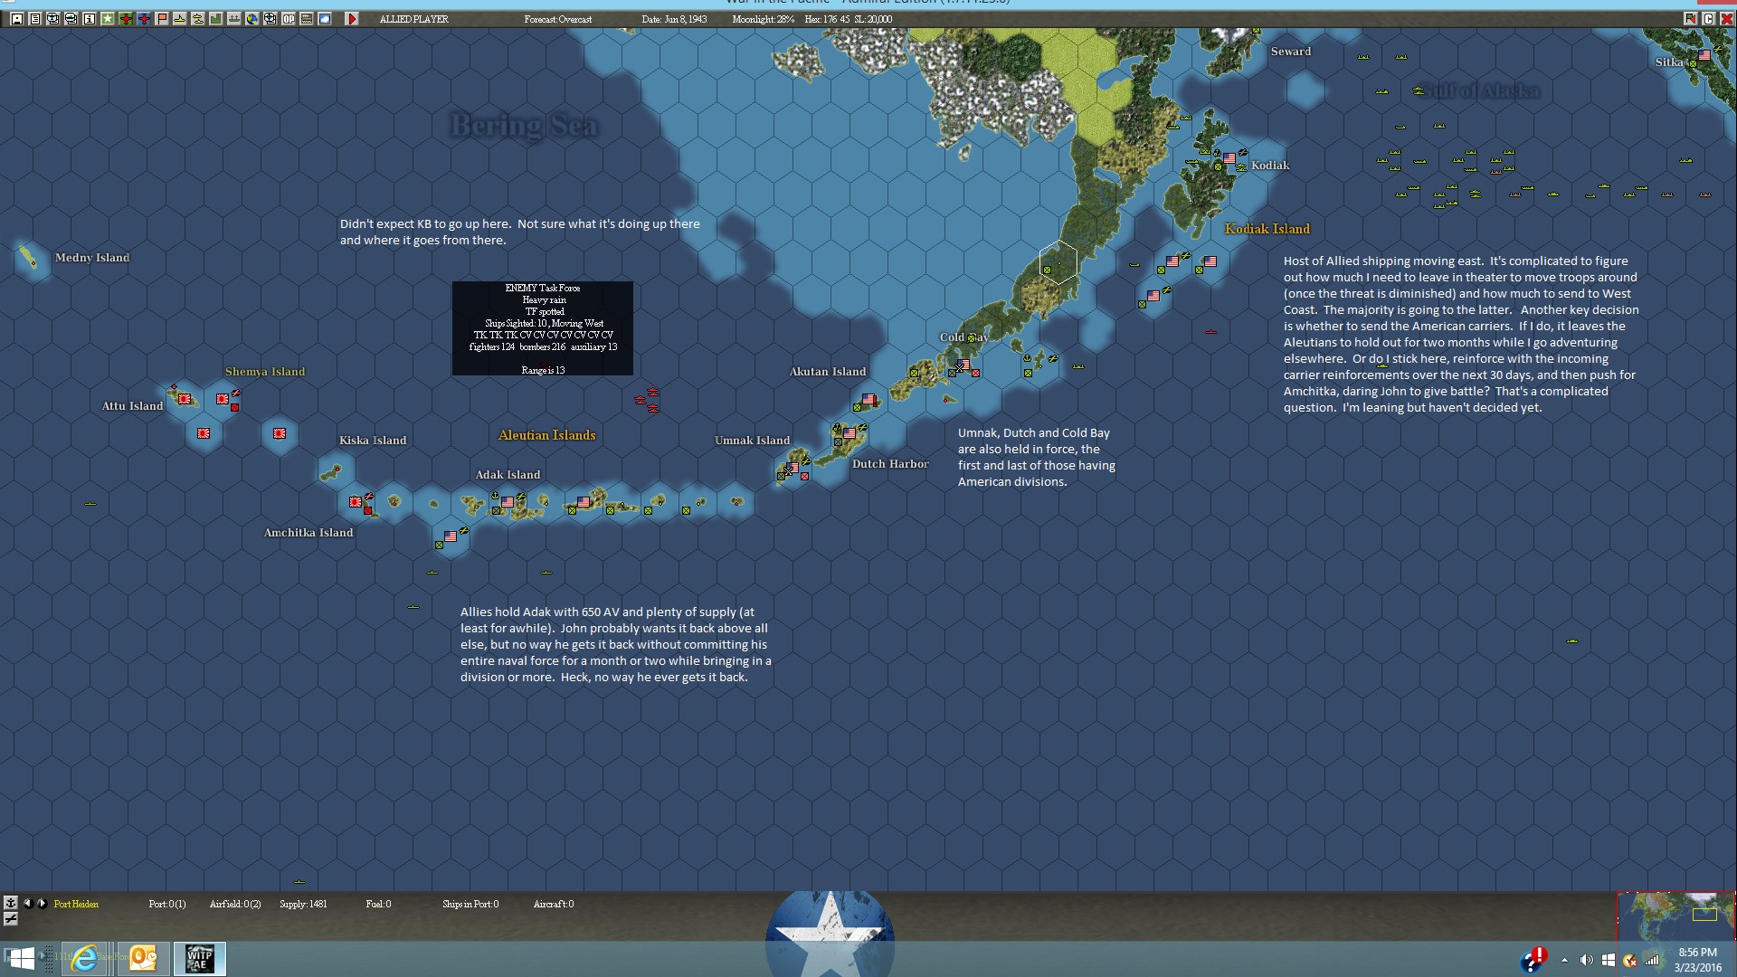Click the stacked yellow ships toolbar icon

(x=198, y=18)
